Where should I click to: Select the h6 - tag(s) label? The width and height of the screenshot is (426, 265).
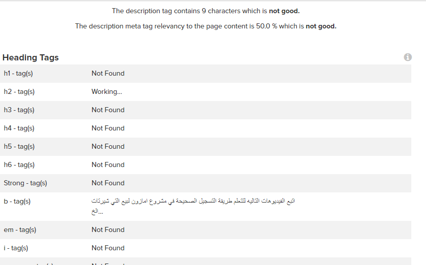click(19, 165)
